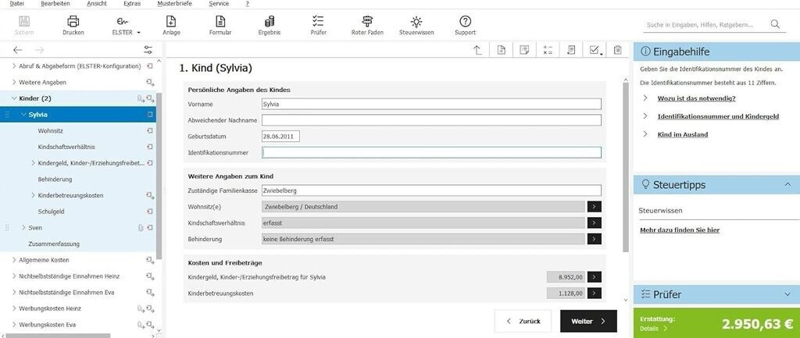Image resolution: width=800 pixels, height=338 pixels.
Task: Click into the Identifikationsnummer field
Action: pos(431,153)
